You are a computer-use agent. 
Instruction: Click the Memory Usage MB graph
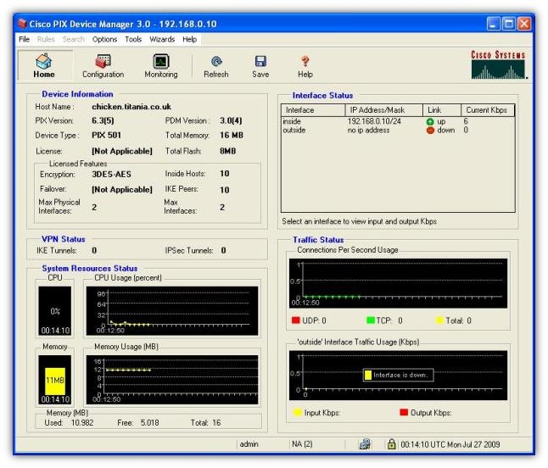(172, 380)
